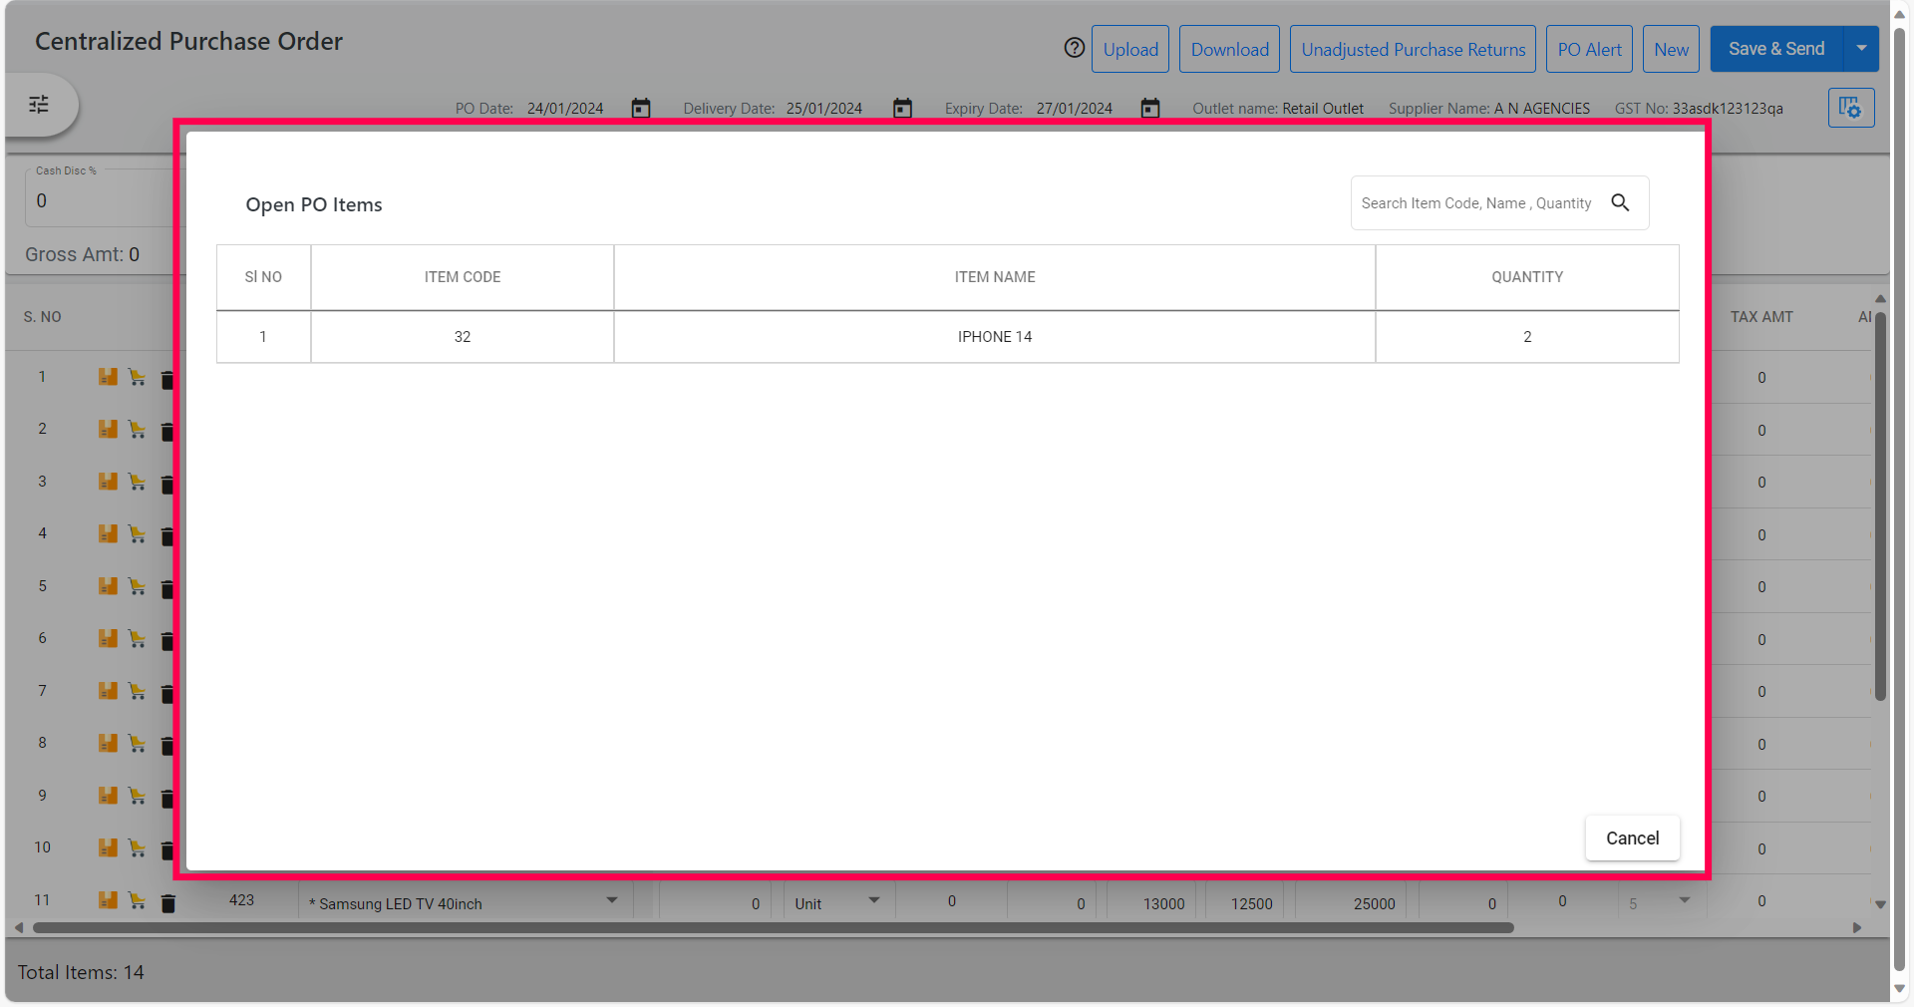Click the Save & Send button
Image resolution: width=1914 pixels, height=1007 pixels.
(x=1776, y=49)
